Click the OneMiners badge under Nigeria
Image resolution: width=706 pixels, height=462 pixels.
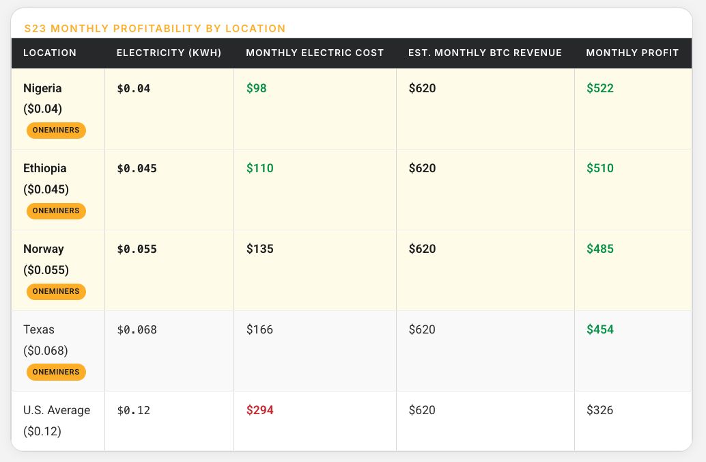pyautogui.click(x=56, y=130)
